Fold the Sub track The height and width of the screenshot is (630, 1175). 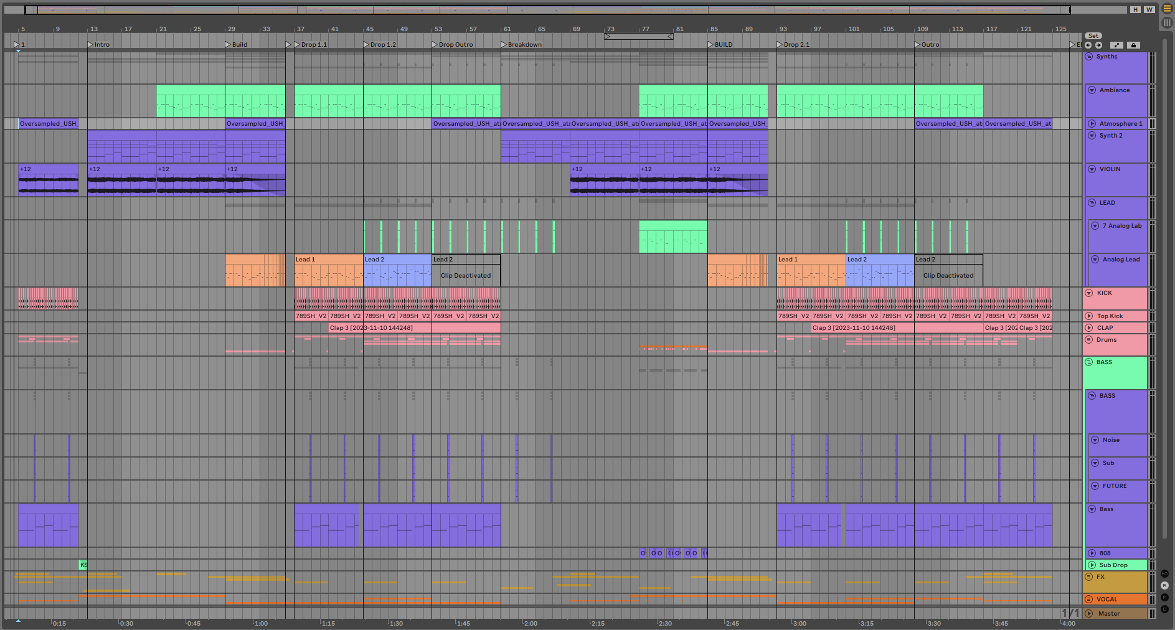coord(1095,463)
